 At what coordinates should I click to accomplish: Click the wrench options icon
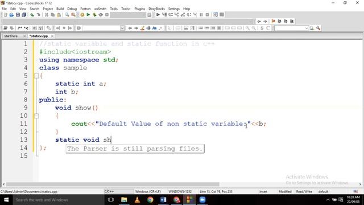318,28
